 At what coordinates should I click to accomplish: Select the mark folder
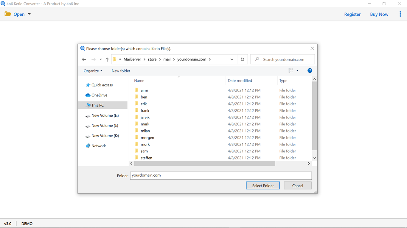145,124
